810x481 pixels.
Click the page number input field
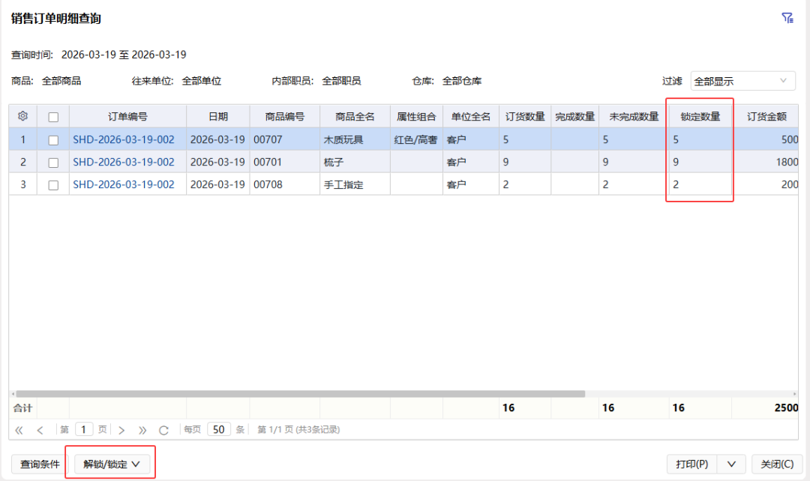(x=83, y=429)
